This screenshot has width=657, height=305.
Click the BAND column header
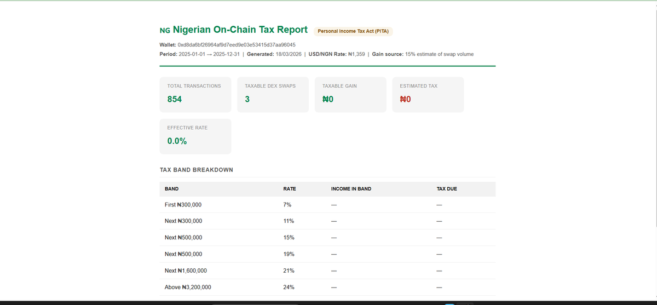coord(171,189)
